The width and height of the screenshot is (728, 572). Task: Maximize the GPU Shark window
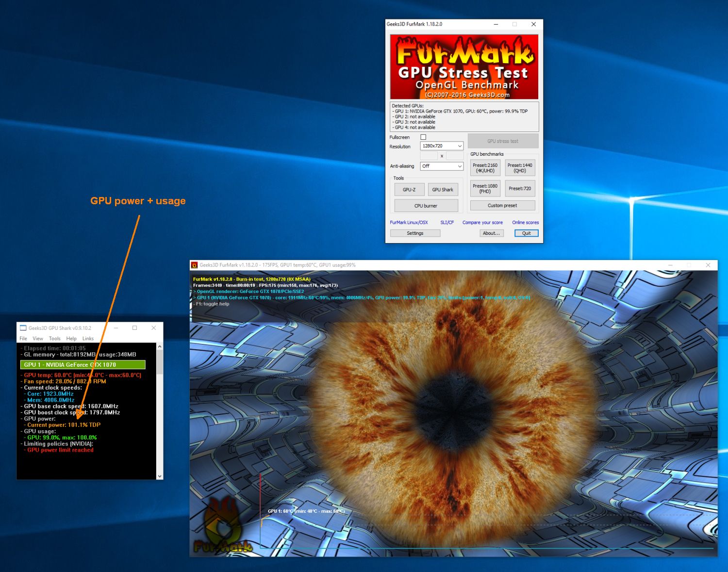point(135,328)
